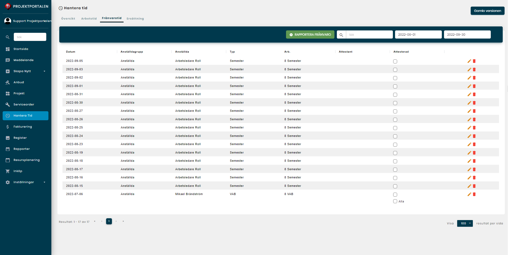Screen dimensions: 508x255
Task: Open Resursplanering in the sidebar
Action: (x=25, y=160)
